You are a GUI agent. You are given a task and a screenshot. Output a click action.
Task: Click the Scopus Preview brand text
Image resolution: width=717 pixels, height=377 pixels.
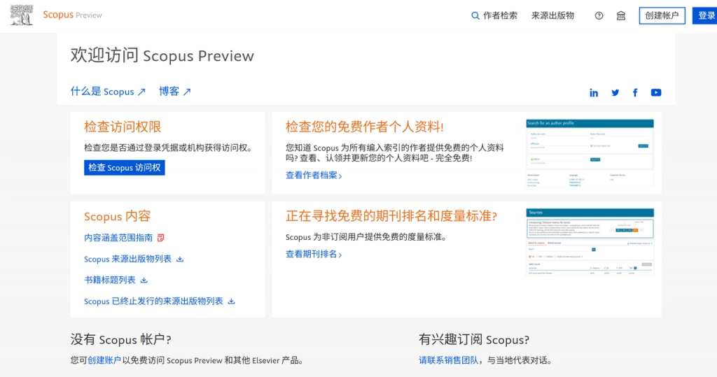[x=72, y=15]
